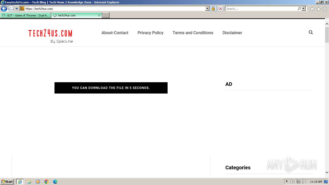The width and height of the screenshot is (329, 185).
Task: Click the Show Desktop monitor icon in tray
Action: (326, 182)
